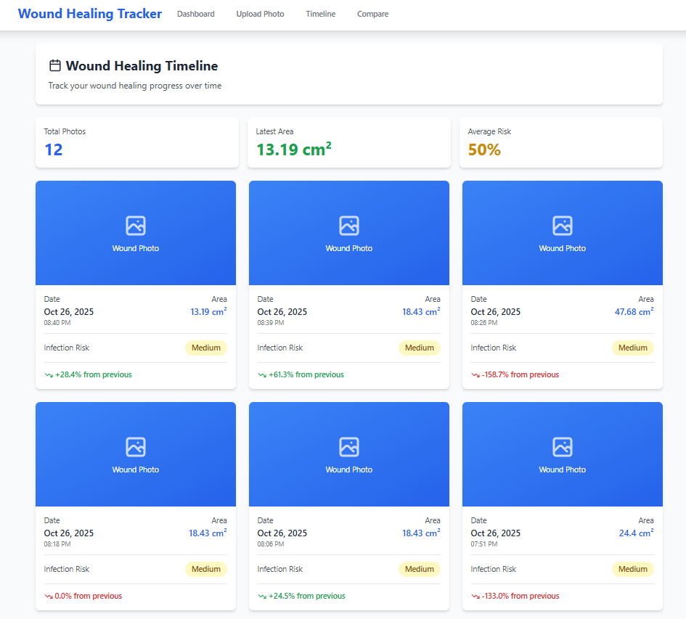Click the image icon on the 08:26 PM wound photo

pos(562,226)
